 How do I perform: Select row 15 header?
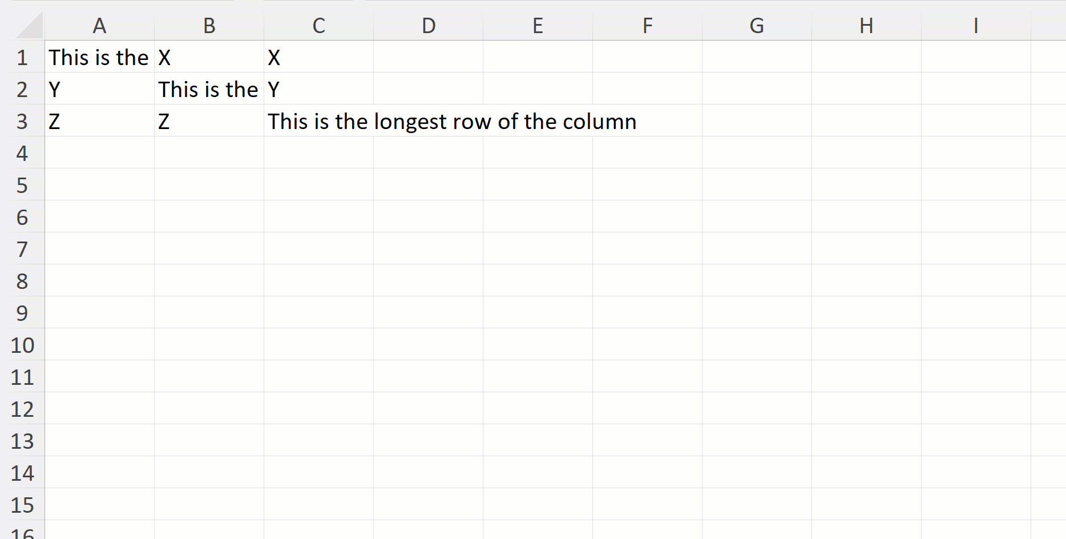[x=22, y=505]
